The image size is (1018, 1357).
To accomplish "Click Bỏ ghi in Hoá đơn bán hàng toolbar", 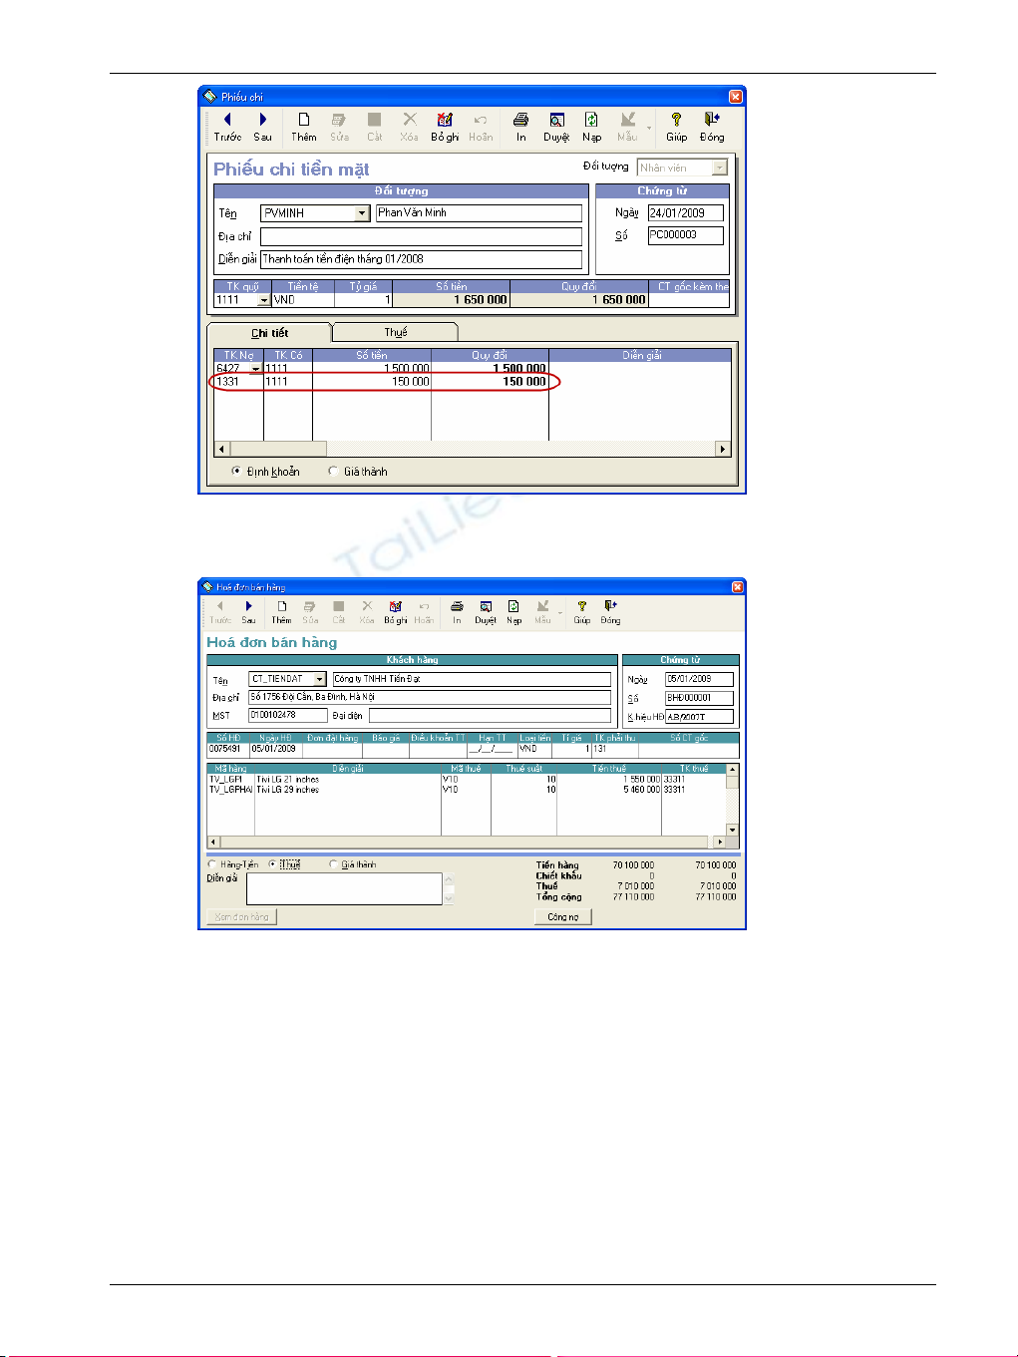I will click(396, 611).
